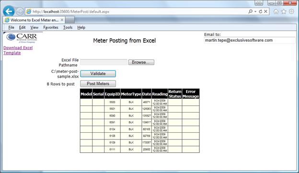Click the 'Excel File Pathname' label
The height and width of the screenshot is (173, 299).
pyautogui.click(x=69, y=63)
